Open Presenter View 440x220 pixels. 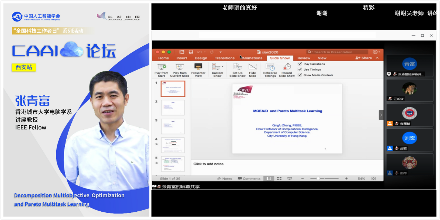coord(198,67)
